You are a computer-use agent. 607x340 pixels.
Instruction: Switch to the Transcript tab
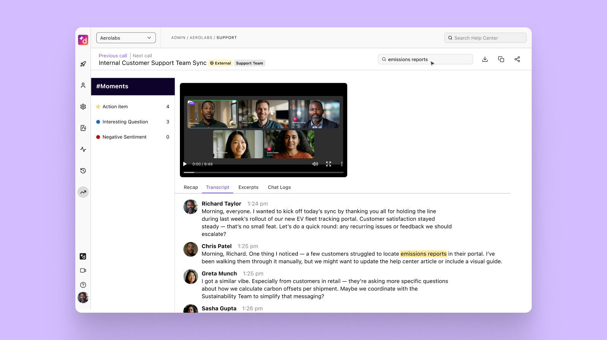(218, 187)
